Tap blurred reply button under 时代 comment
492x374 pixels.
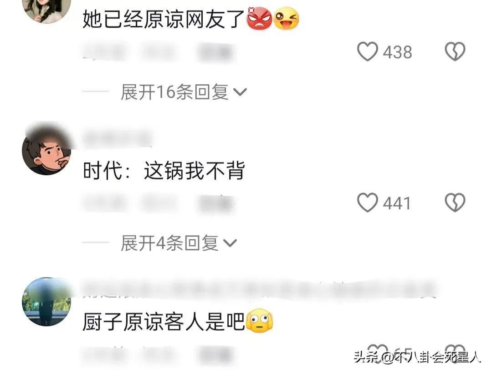[x=215, y=204]
